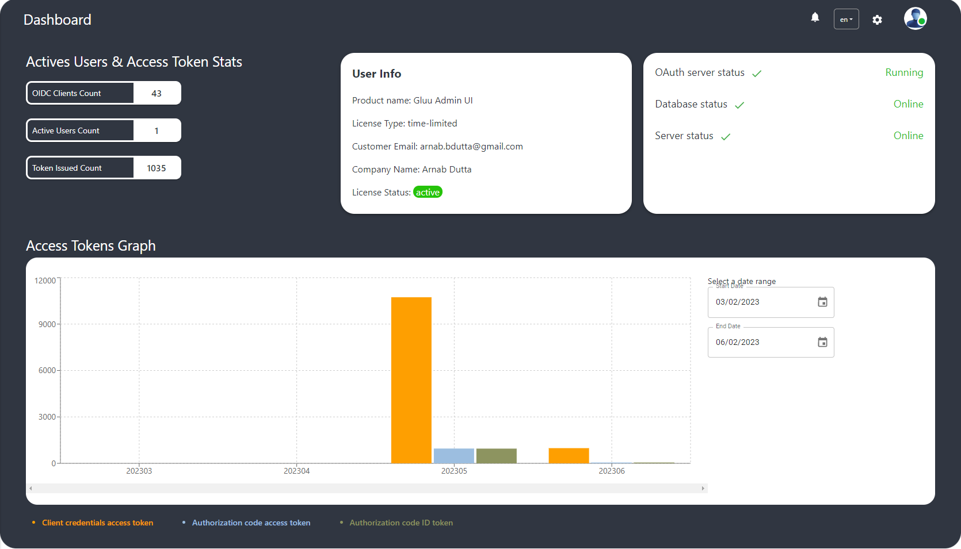Open the settings gear icon
This screenshot has width=961, height=549.
click(x=877, y=20)
